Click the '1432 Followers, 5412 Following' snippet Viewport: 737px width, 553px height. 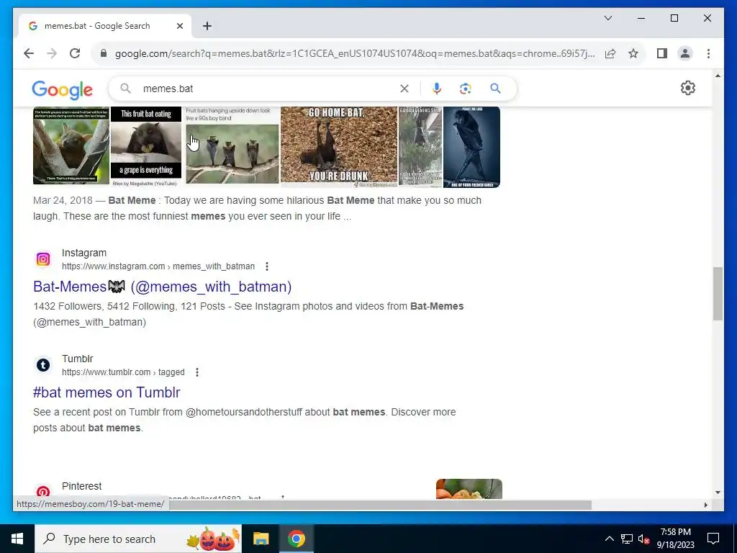point(248,314)
